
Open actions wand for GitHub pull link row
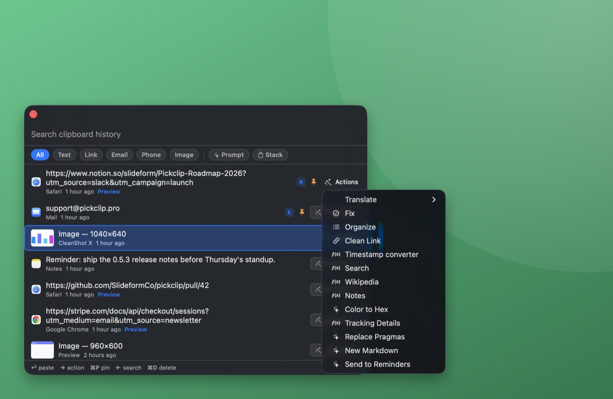coord(317,289)
